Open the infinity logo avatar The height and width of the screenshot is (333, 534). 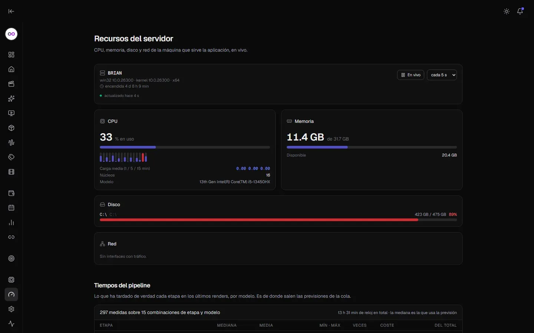pos(11,34)
